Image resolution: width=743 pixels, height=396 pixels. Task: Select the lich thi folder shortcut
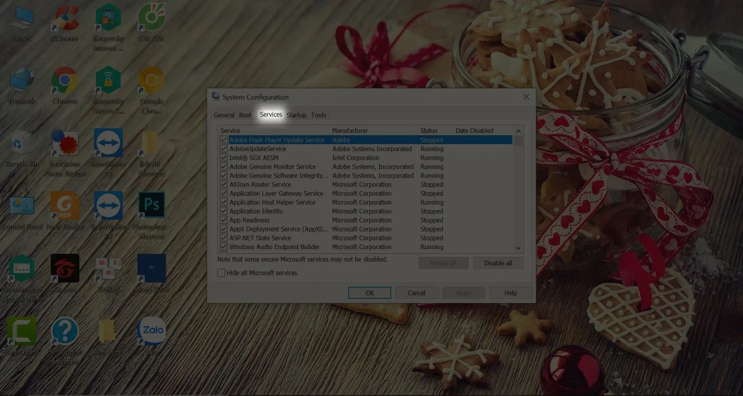151,153
